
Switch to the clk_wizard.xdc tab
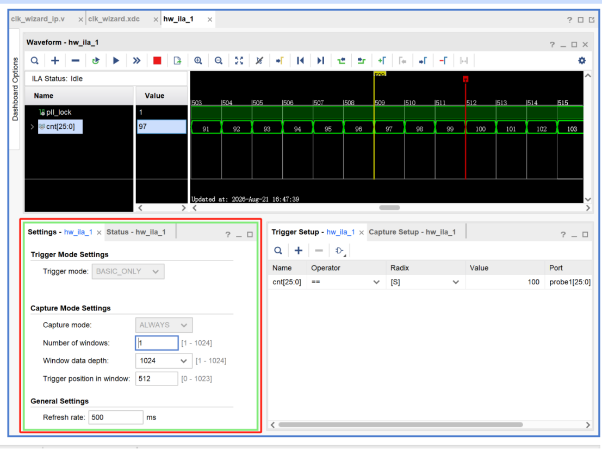[114, 19]
